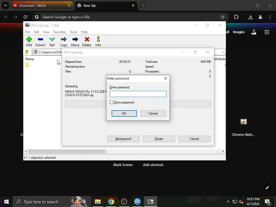Open the Edit menu in 7-Zip

[36, 32]
